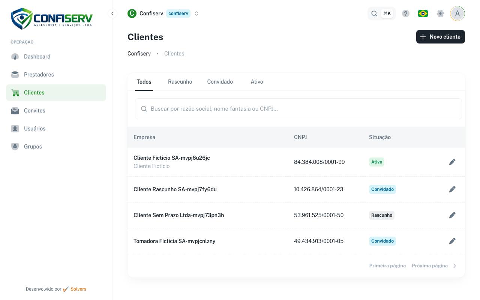The image size is (480, 300).
Task: Go to Primeira página
Action: click(387, 266)
